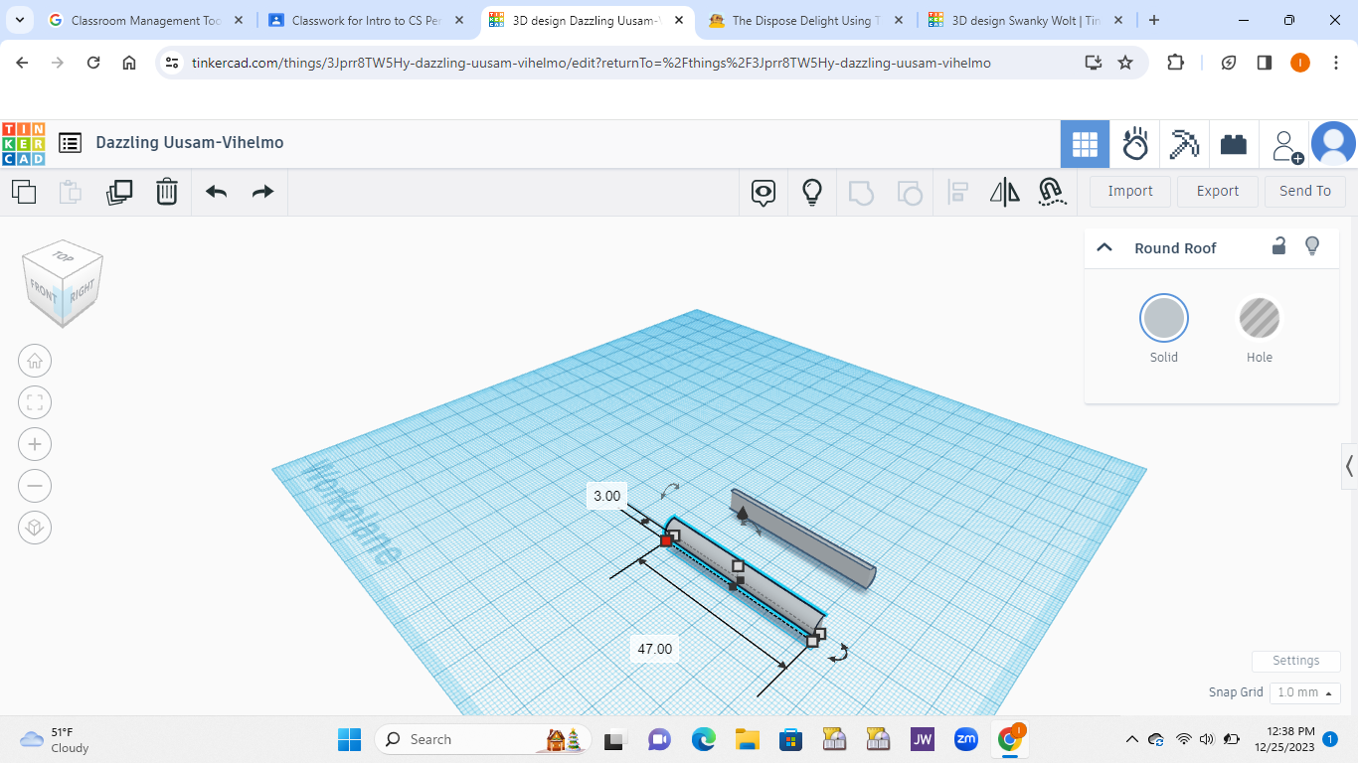
Task: Open Blocks pickaxe mode
Action: click(1184, 145)
